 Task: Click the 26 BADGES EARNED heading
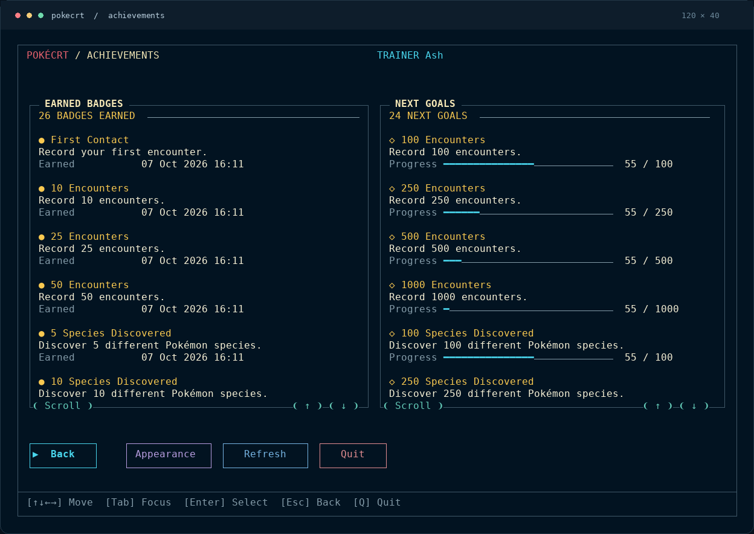coord(87,116)
